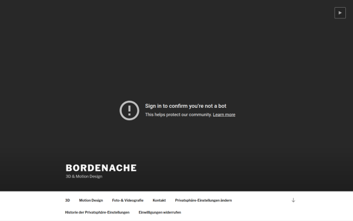Go to the Foto-& Videografie page

tap(128, 200)
